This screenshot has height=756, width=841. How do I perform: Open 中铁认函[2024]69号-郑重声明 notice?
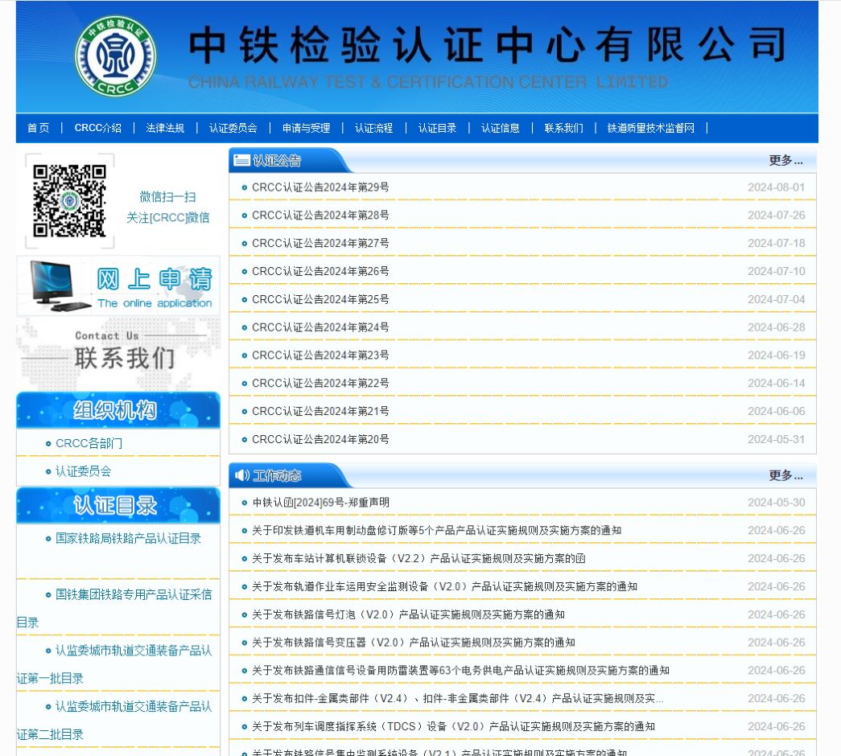point(320,503)
